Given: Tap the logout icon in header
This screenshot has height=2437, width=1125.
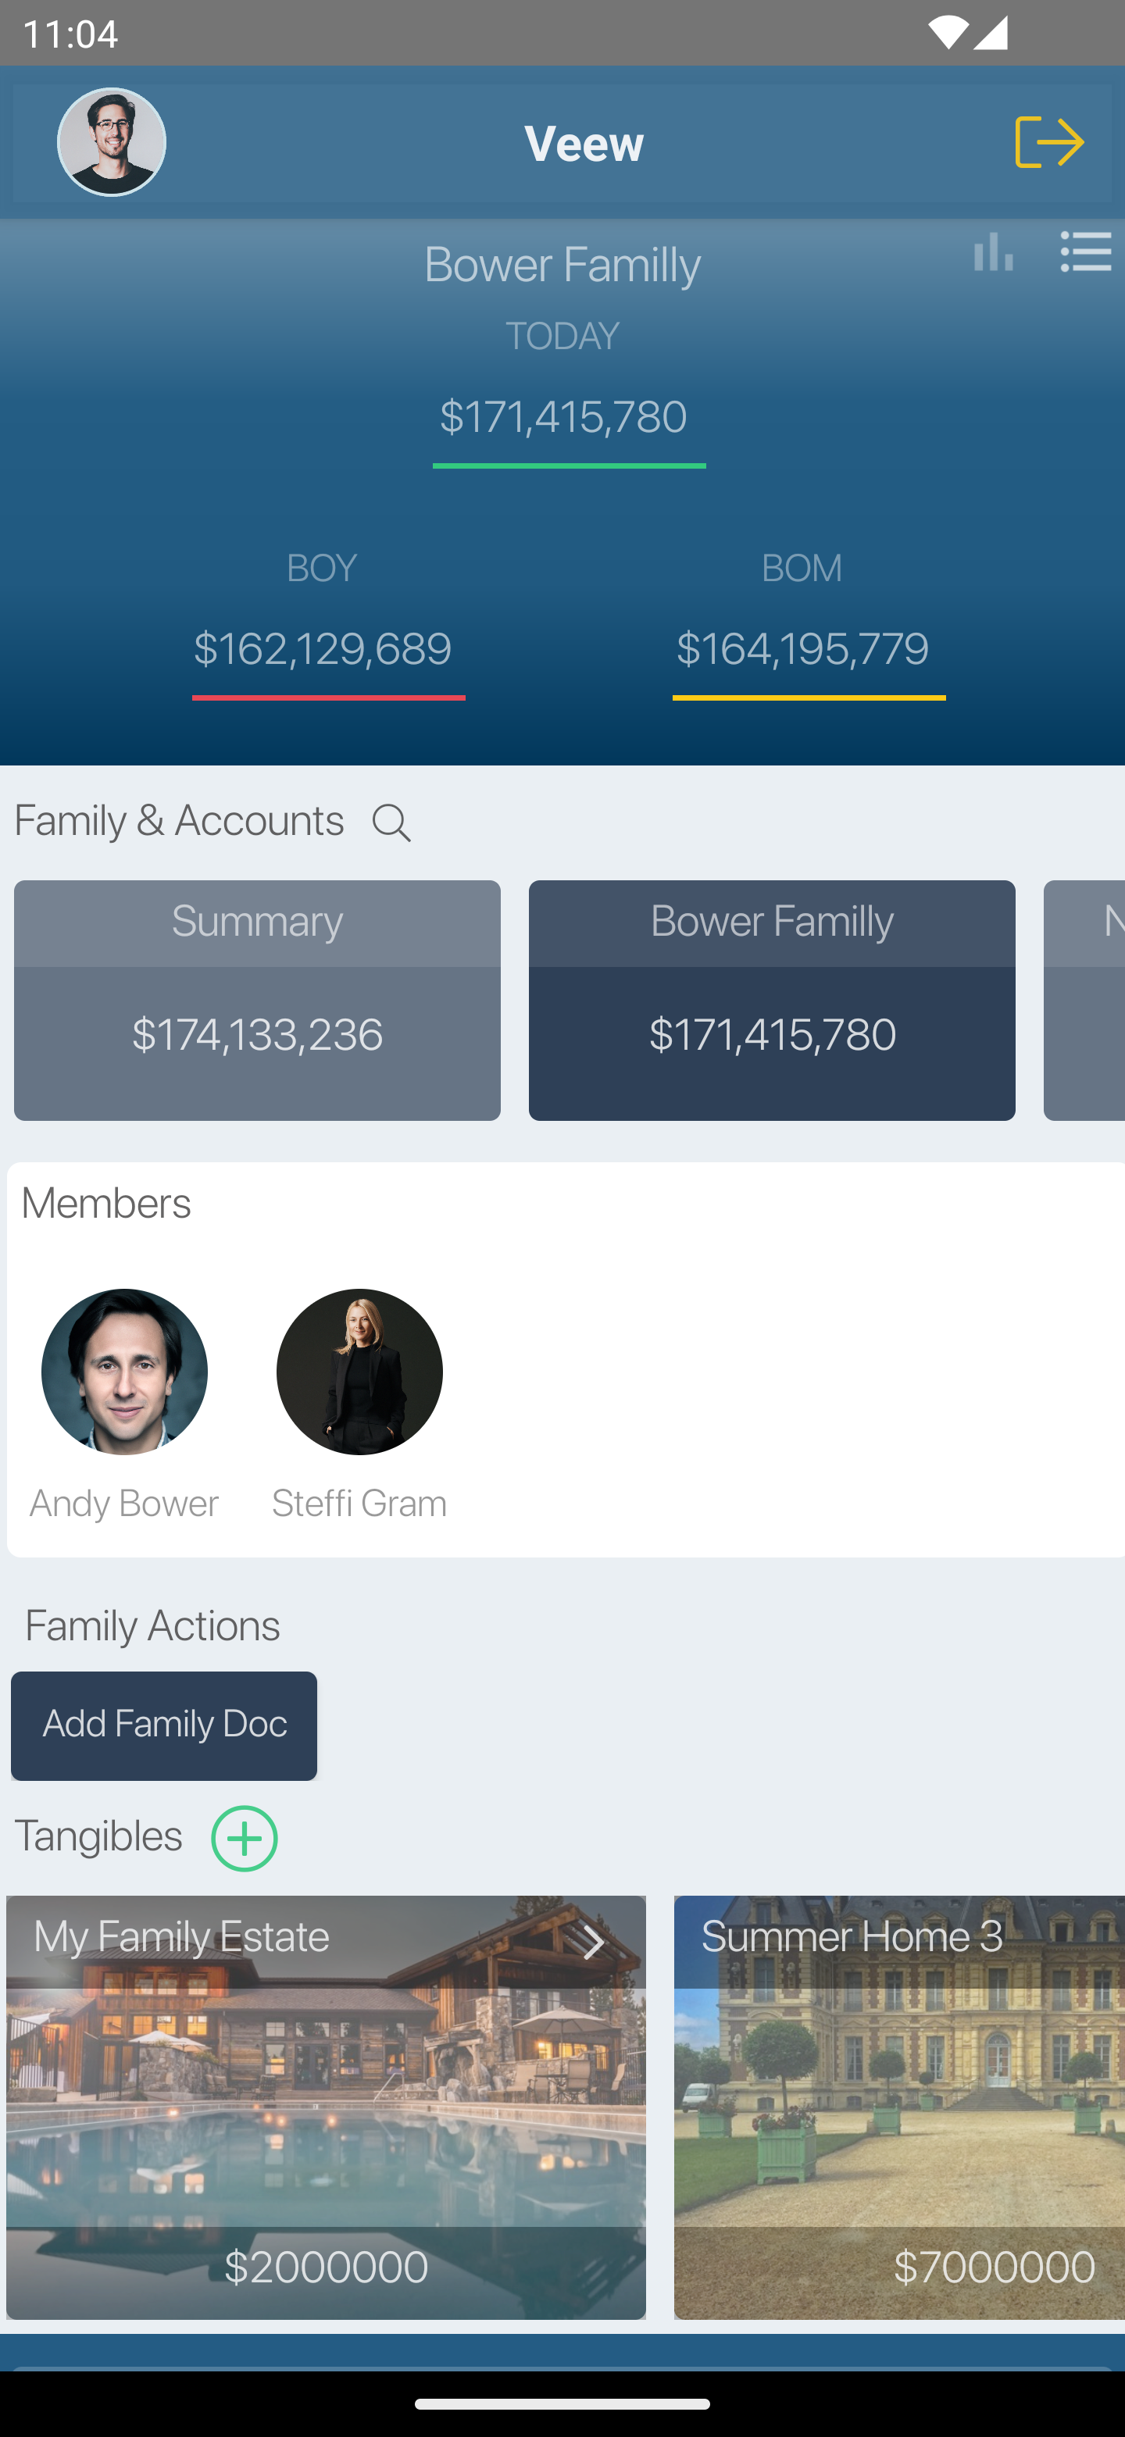Looking at the screenshot, I should pos(1048,142).
